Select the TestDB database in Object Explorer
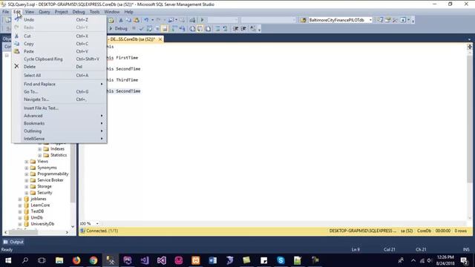The image size is (475, 267). [x=37, y=211]
